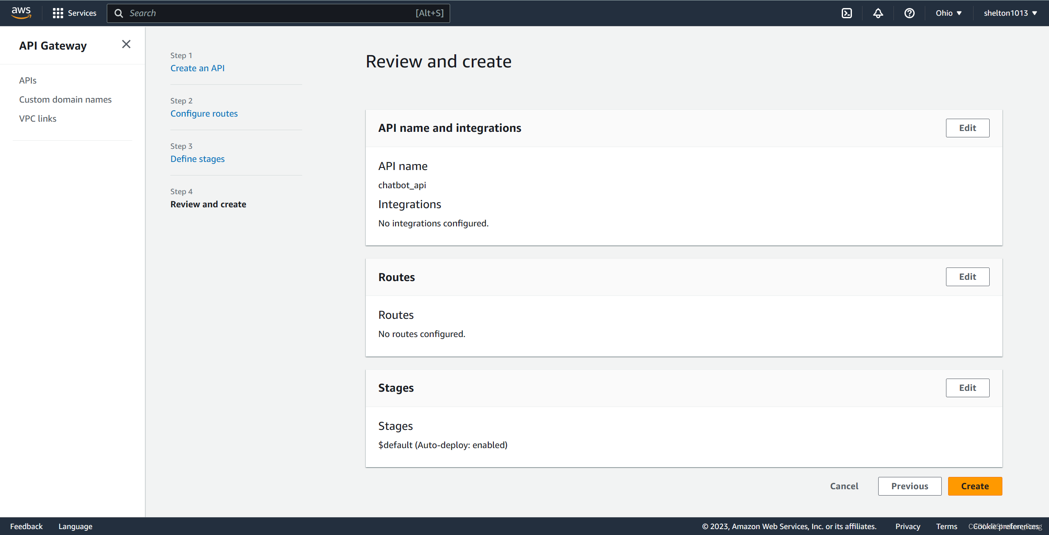Image resolution: width=1049 pixels, height=535 pixels.
Task: Return to Create an API step
Action: (x=198, y=68)
